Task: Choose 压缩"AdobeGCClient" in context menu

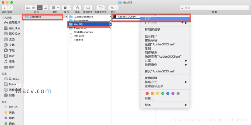Action: 165,44
